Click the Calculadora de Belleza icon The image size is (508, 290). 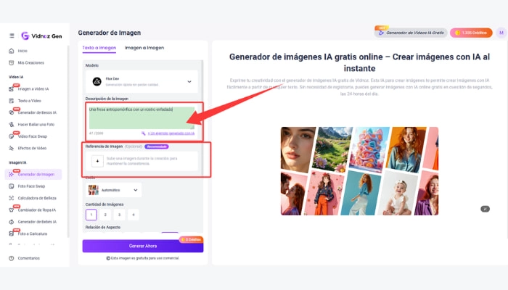[12, 198]
